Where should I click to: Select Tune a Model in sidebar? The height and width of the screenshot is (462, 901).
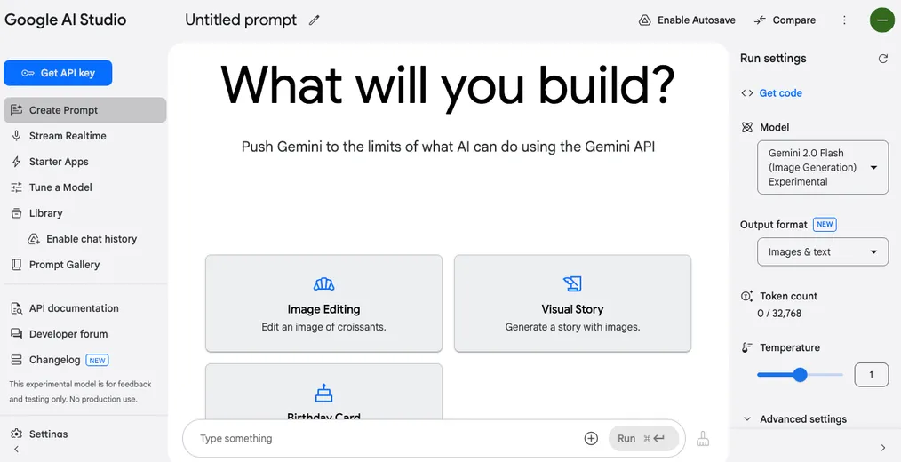60,187
